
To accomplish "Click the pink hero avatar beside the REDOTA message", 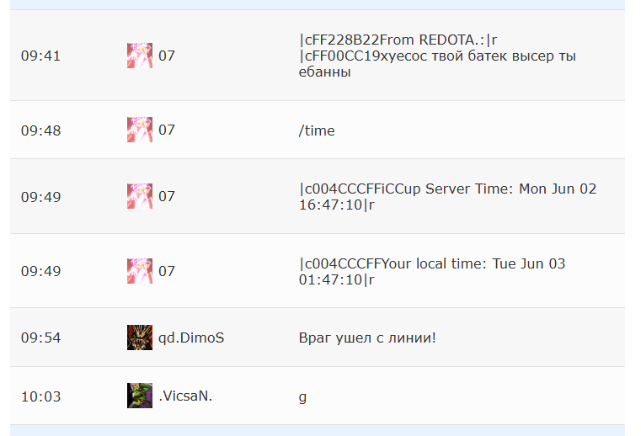I will (x=139, y=56).
